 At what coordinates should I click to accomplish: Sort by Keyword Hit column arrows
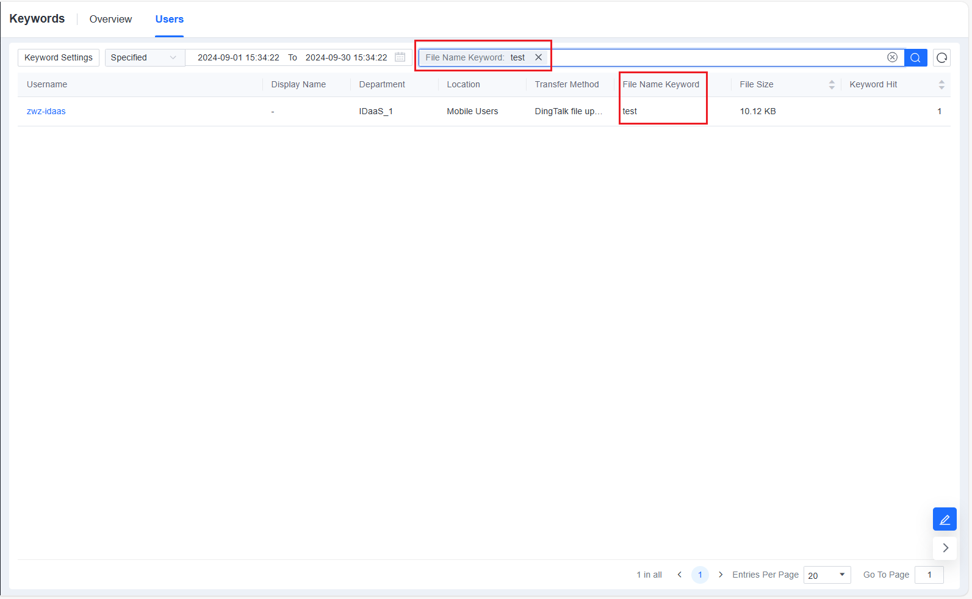(x=941, y=84)
